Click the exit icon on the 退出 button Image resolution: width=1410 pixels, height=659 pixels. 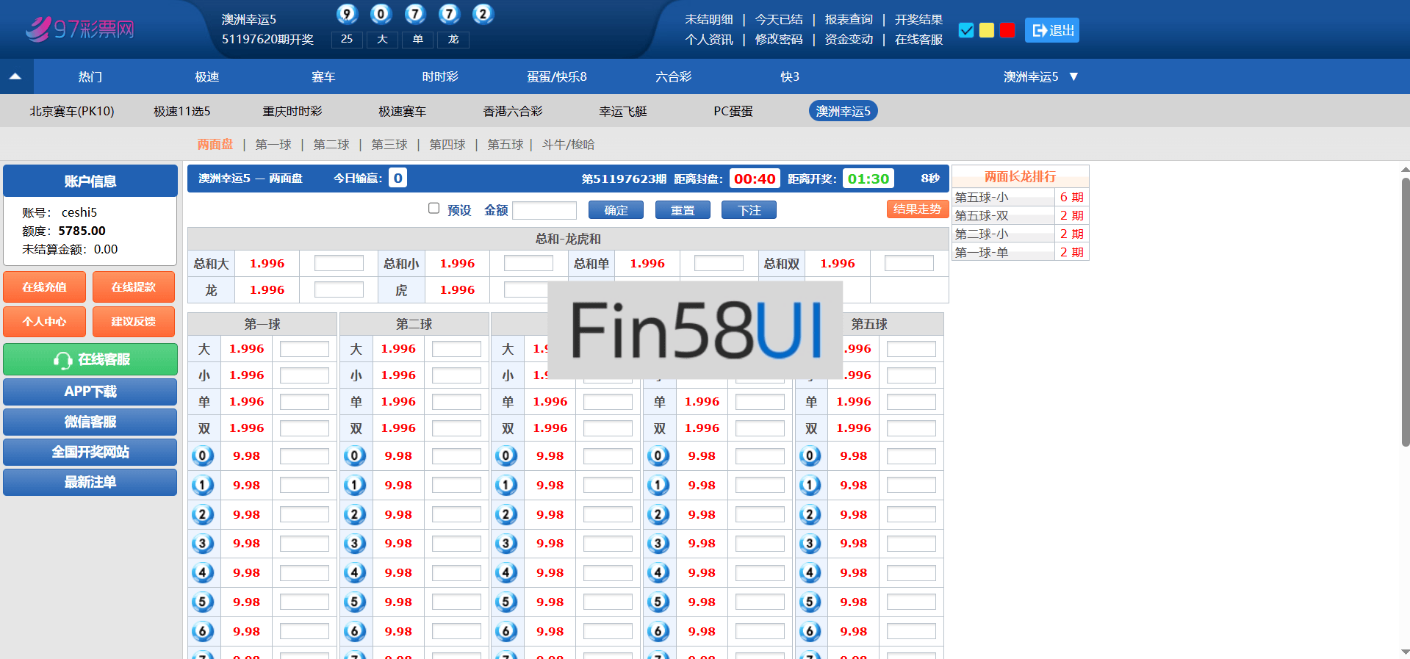[1039, 30]
